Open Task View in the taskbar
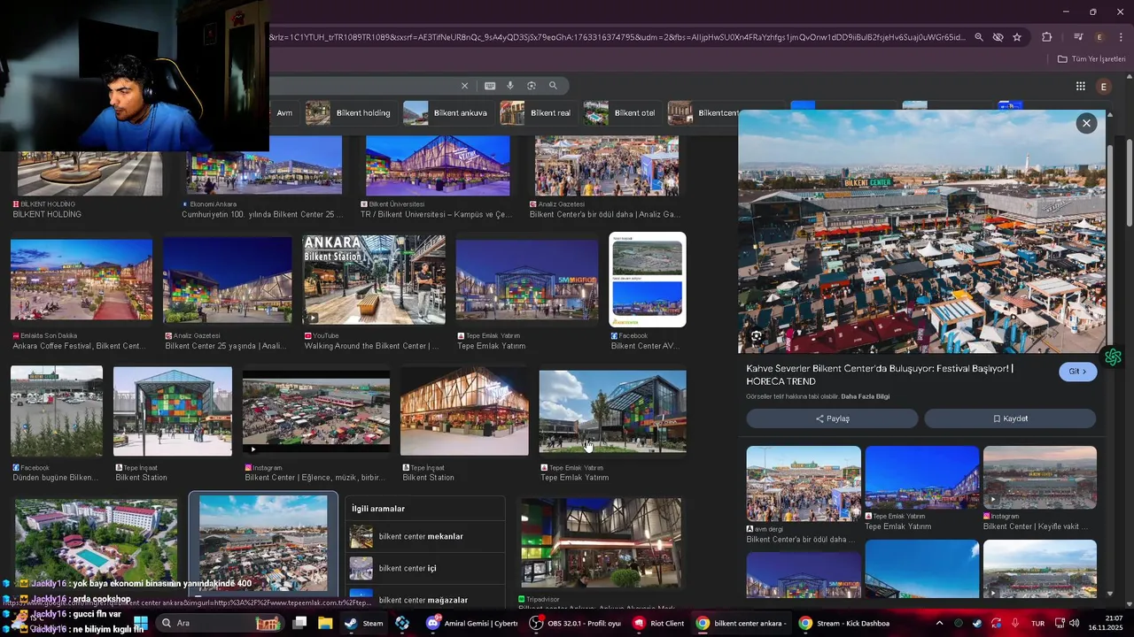The width and height of the screenshot is (1134, 637). (x=299, y=623)
